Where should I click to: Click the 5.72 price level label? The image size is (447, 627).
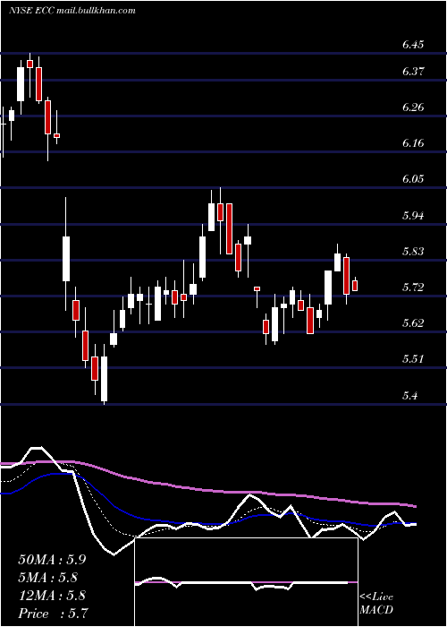[413, 288]
